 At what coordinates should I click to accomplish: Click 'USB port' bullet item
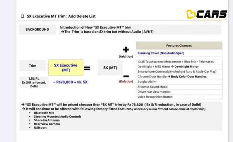click(x=40, y=127)
